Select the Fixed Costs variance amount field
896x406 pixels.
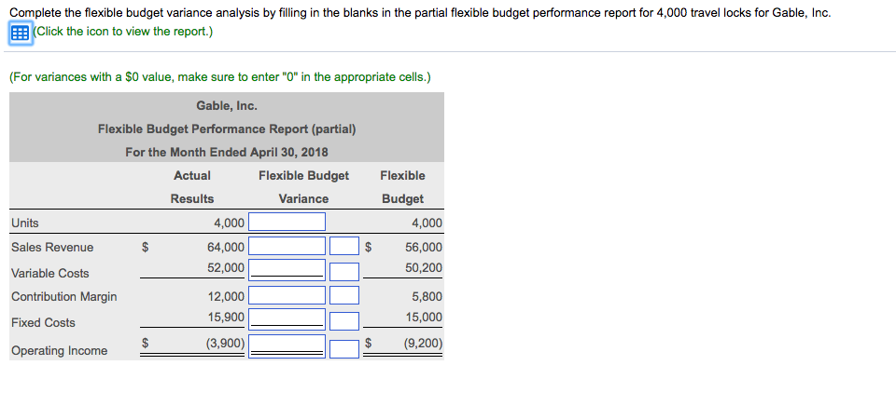click(287, 319)
